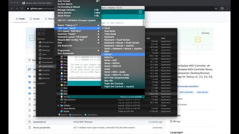Select Auto Format menu item
Image resolution: width=239 pixels, height=134 pixels.
[78, 1]
